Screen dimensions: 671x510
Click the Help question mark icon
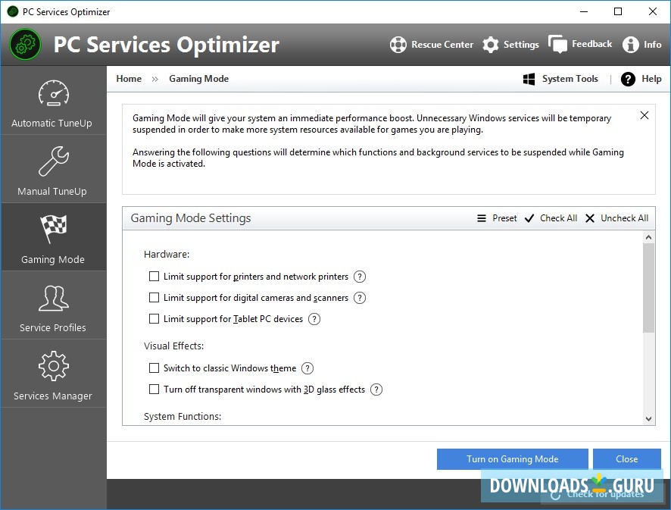[628, 79]
